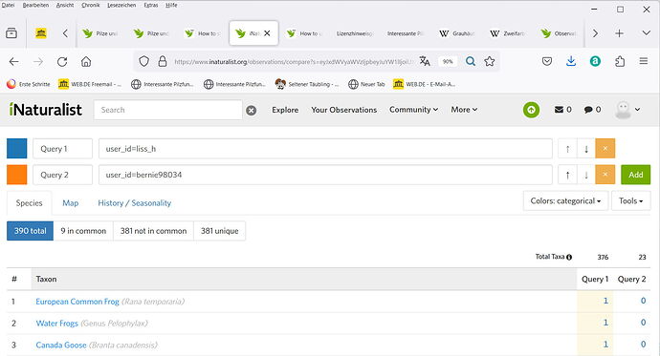Screen dimensions: 660x356
Task: Open the Bearbeiten menu
Action: (35, 5)
